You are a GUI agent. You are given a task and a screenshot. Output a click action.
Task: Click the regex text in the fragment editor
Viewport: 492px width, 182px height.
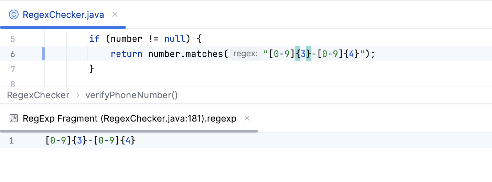point(90,140)
